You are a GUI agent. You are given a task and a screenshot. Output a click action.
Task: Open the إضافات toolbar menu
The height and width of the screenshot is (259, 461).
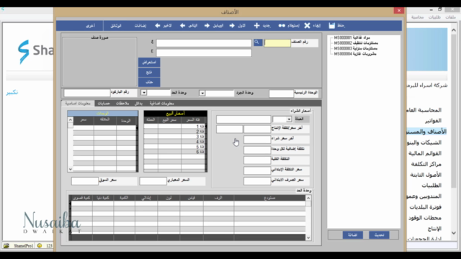[140, 26]
